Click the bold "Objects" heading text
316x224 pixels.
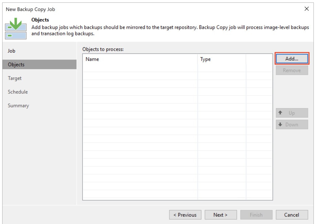pyautogui.click(x=40, y=20)
